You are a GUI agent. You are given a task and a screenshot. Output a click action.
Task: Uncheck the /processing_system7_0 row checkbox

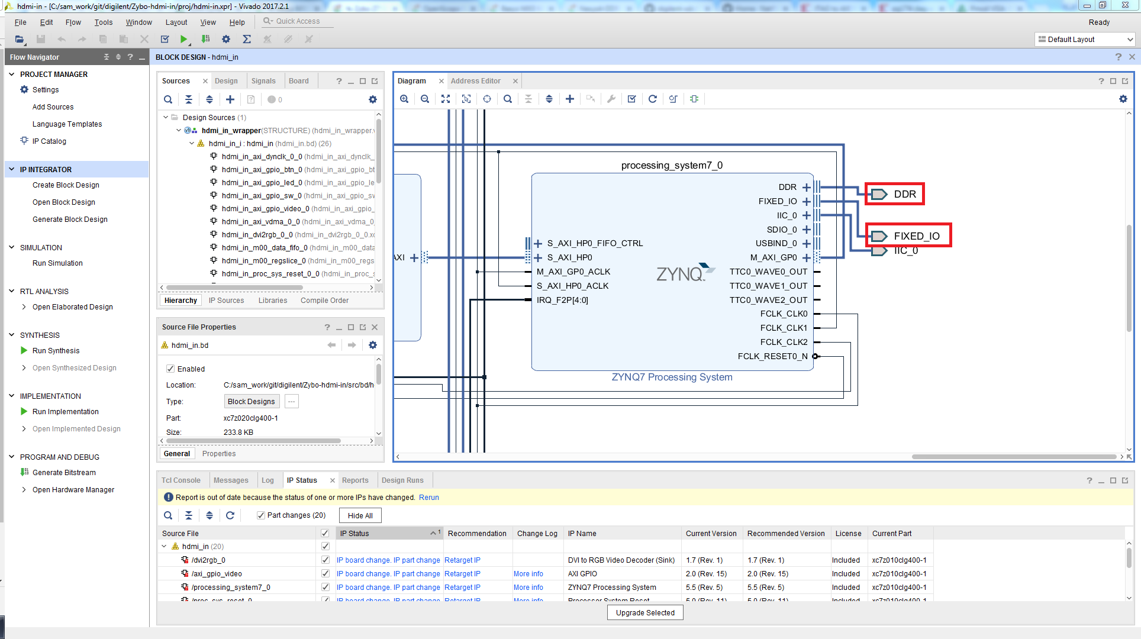tap(325, 587)
